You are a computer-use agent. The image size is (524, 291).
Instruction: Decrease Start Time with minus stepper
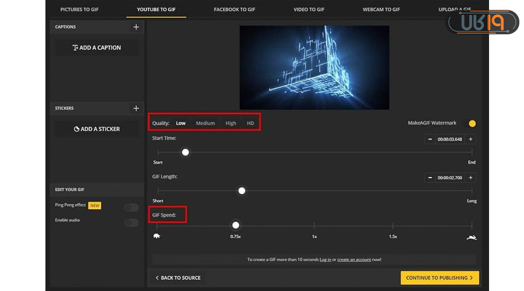[430, 139]
